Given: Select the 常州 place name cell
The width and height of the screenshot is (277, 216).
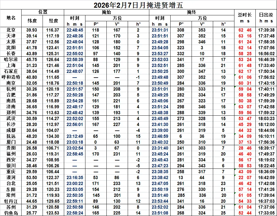Looking at the screenshot, I should pos(11,195).
